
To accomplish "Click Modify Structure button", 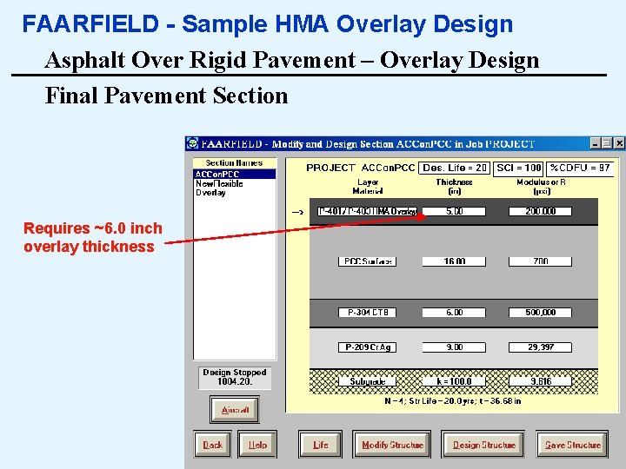I will point(391,445).
